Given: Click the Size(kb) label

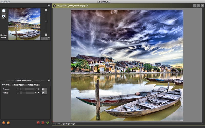Looking at the screenshot, I should coord(4,35).
